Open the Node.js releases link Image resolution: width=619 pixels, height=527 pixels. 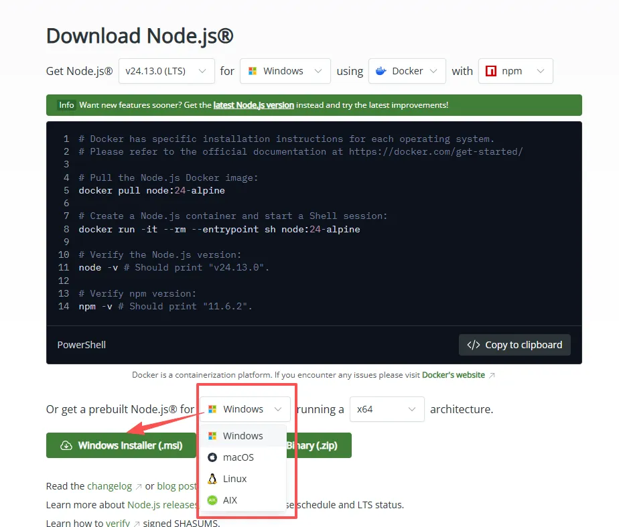[x=162, y=505]
